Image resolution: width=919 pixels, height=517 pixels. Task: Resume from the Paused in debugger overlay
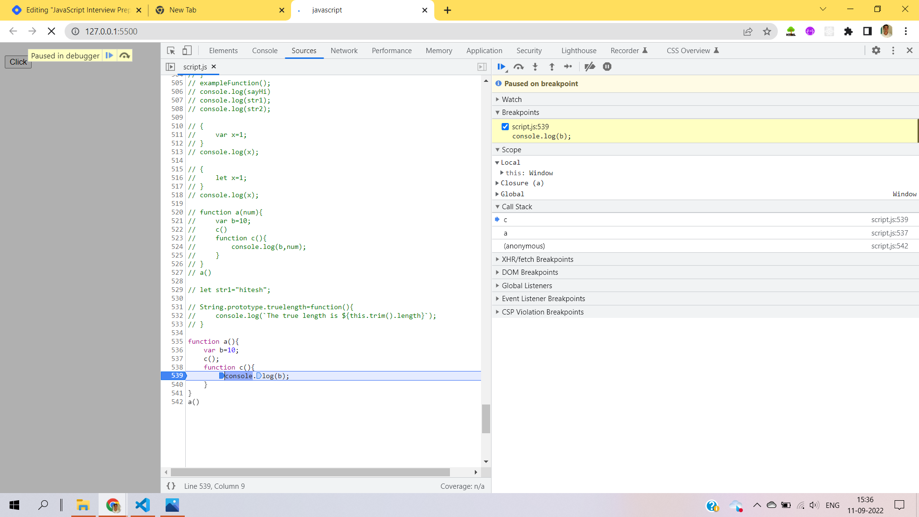[109, 56]
